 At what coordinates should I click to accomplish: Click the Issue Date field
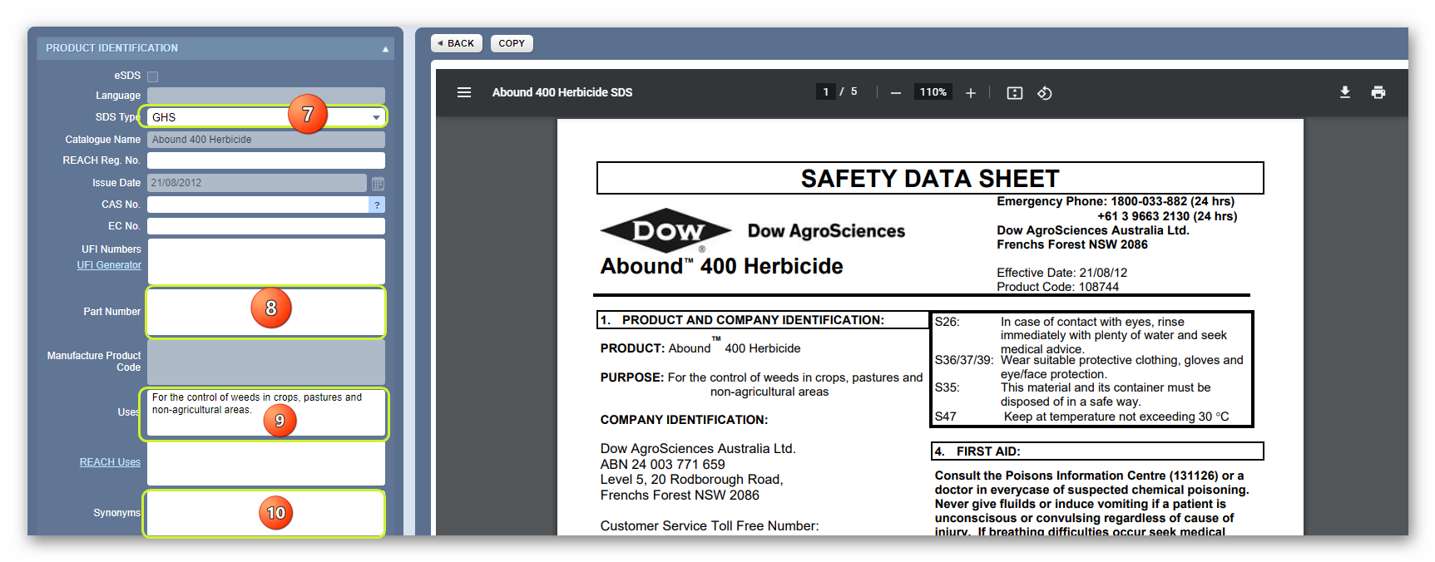point(257,183)
